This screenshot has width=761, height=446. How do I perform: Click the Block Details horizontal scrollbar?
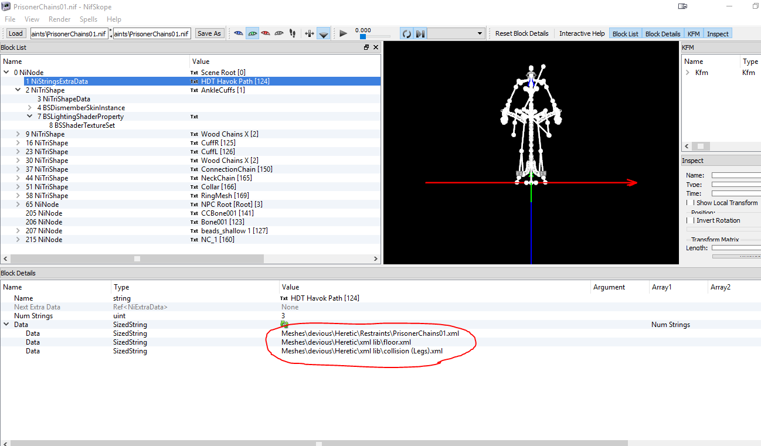coord(320,442)
